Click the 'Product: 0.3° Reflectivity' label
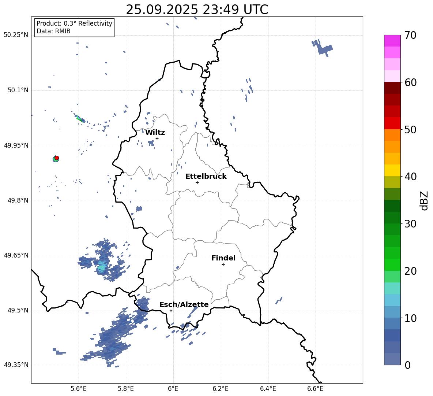Viewport: 433px width, 396px height. pos(74,23)
